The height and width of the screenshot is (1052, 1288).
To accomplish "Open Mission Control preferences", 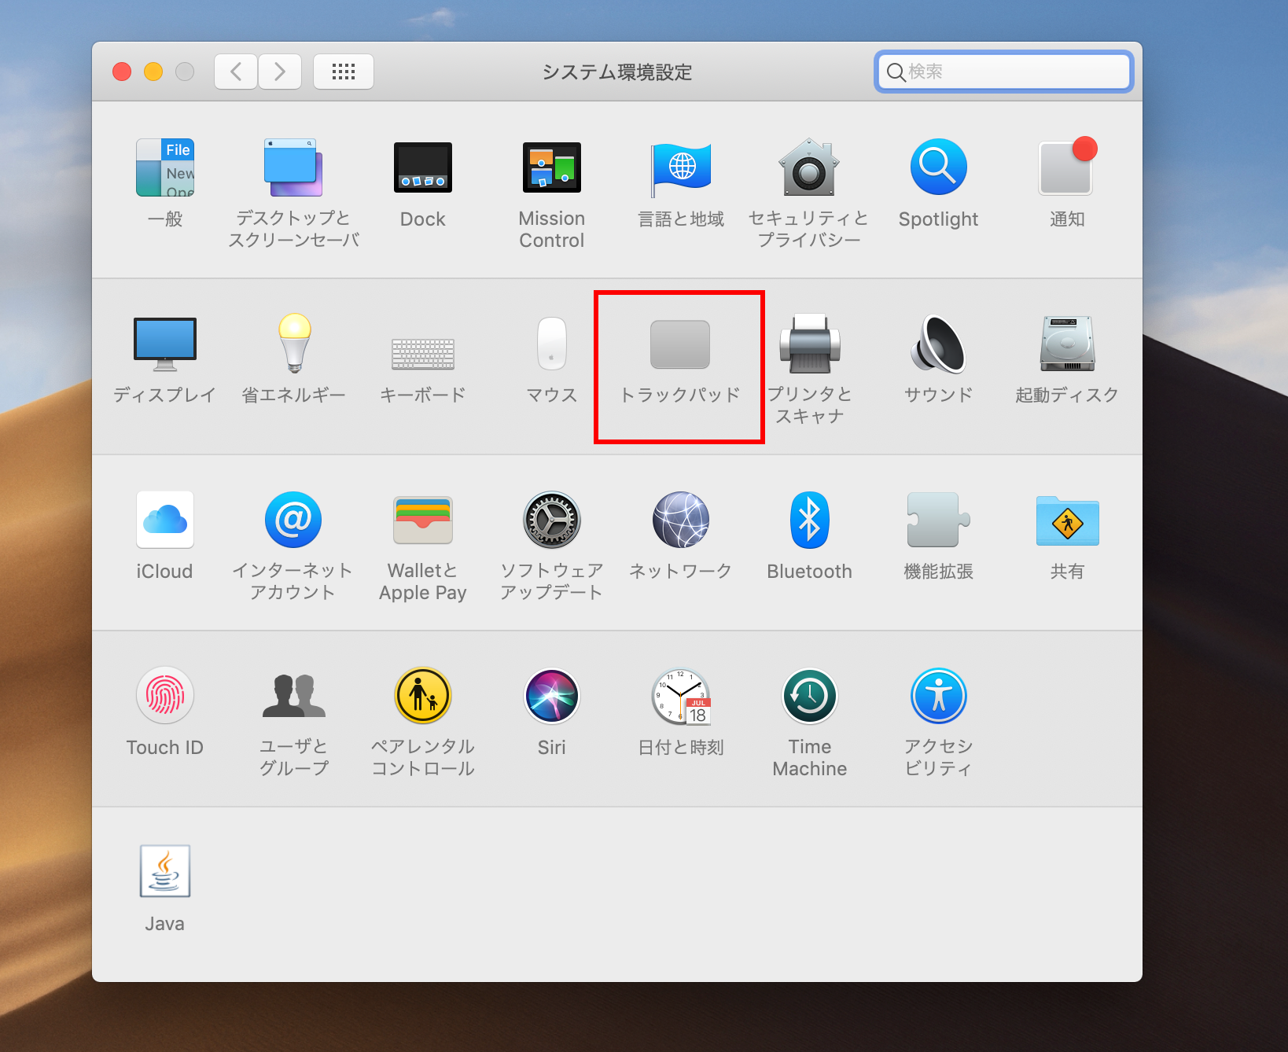I will [x=552, y=167].
